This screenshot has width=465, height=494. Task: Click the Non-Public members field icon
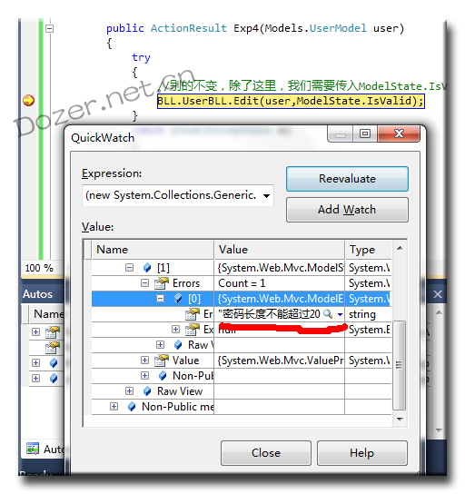coord(132,407)
